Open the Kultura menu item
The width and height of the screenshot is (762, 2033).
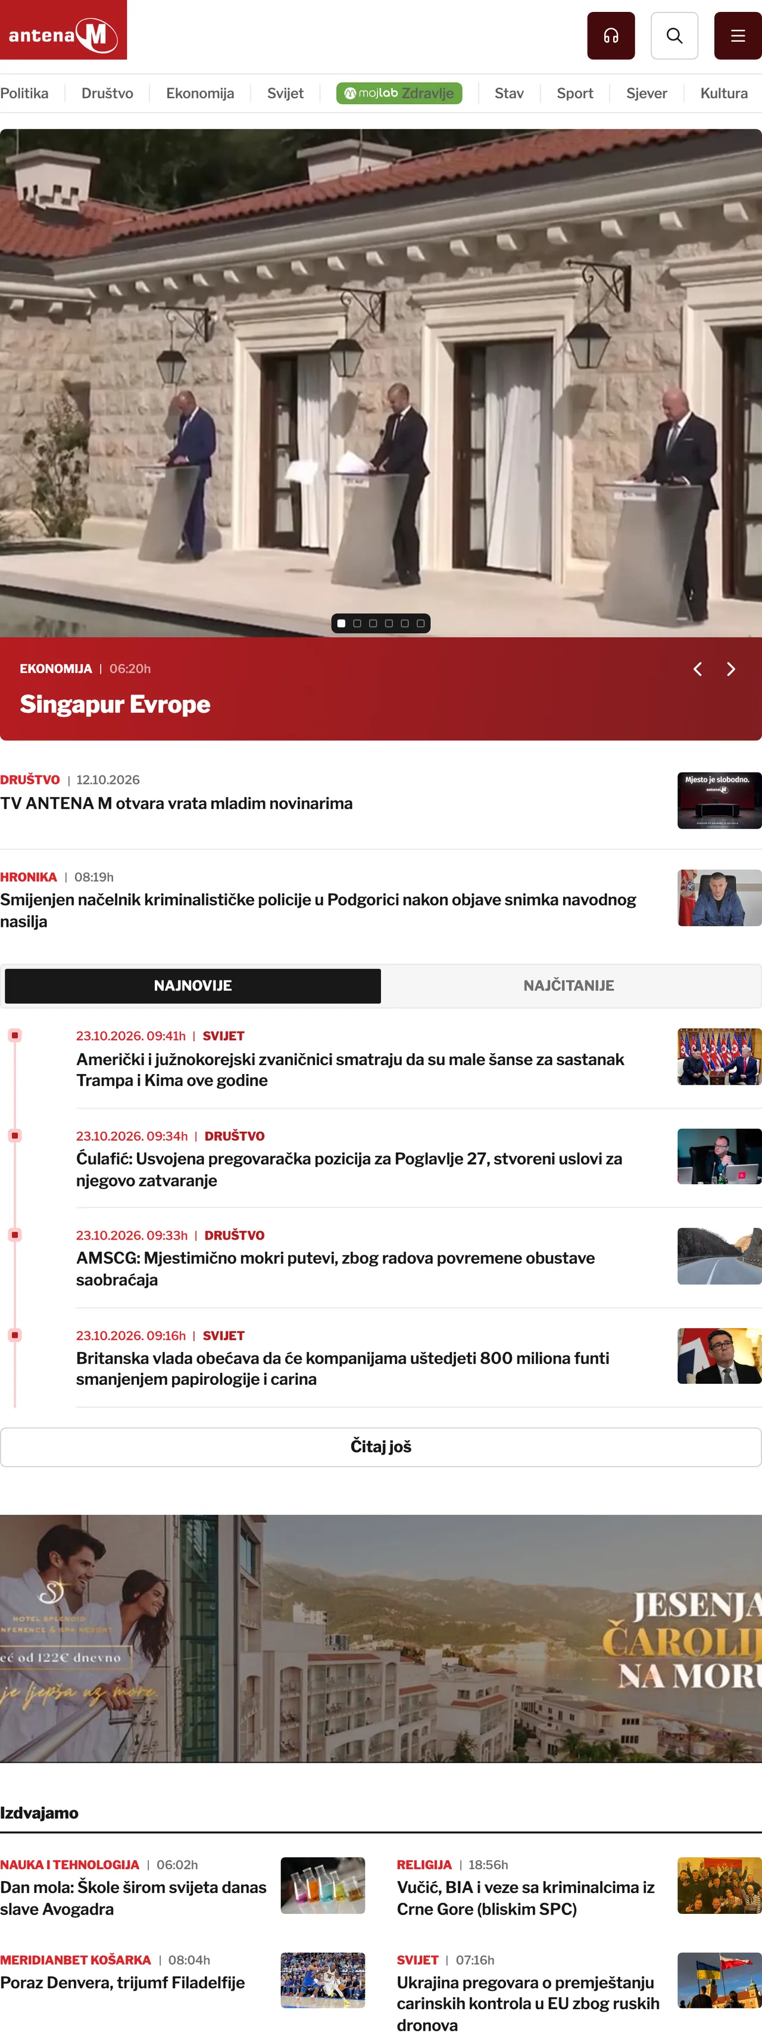click(x=724, y=93)
